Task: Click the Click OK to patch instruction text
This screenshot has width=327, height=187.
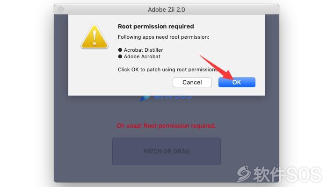Action: [167, 69]
